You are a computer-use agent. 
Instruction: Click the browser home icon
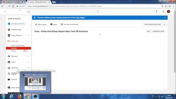click(x=13, y=6)
